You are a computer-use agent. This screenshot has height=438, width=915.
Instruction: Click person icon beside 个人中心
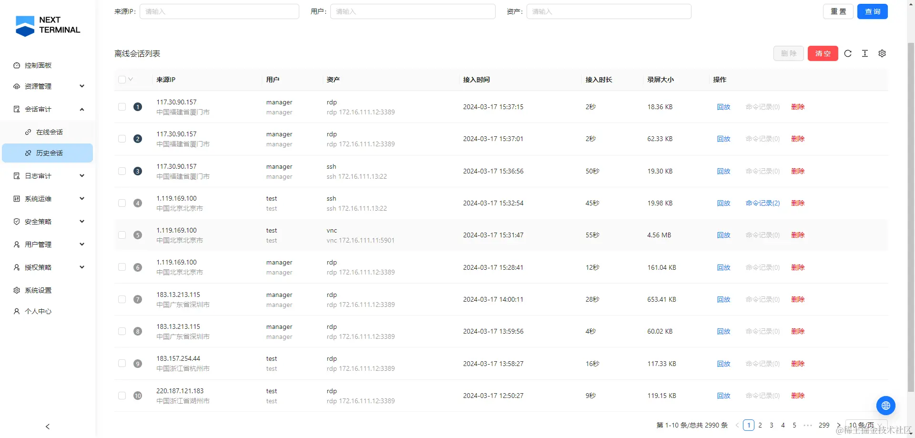[17, 311]
